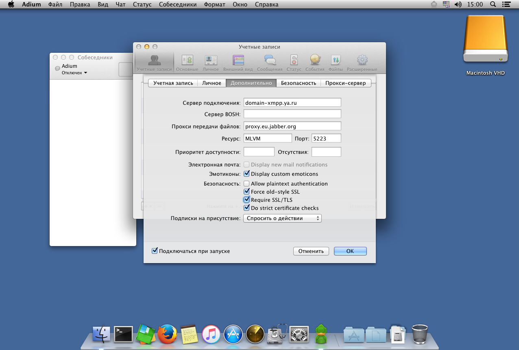Viewport: 519px width, 350px height.
Task: Open the Сообщения preferences icon
Action: (x=270, y=60)
